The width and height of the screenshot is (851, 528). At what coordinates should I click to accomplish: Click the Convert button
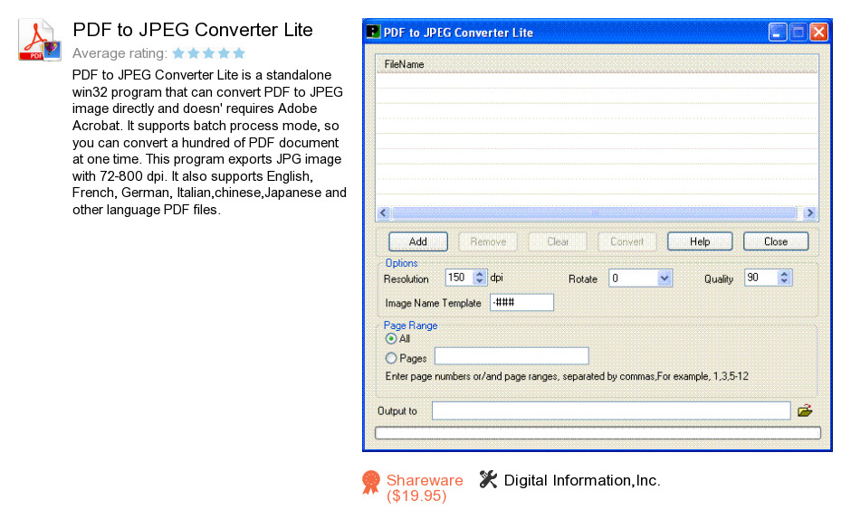click(626, 241)
